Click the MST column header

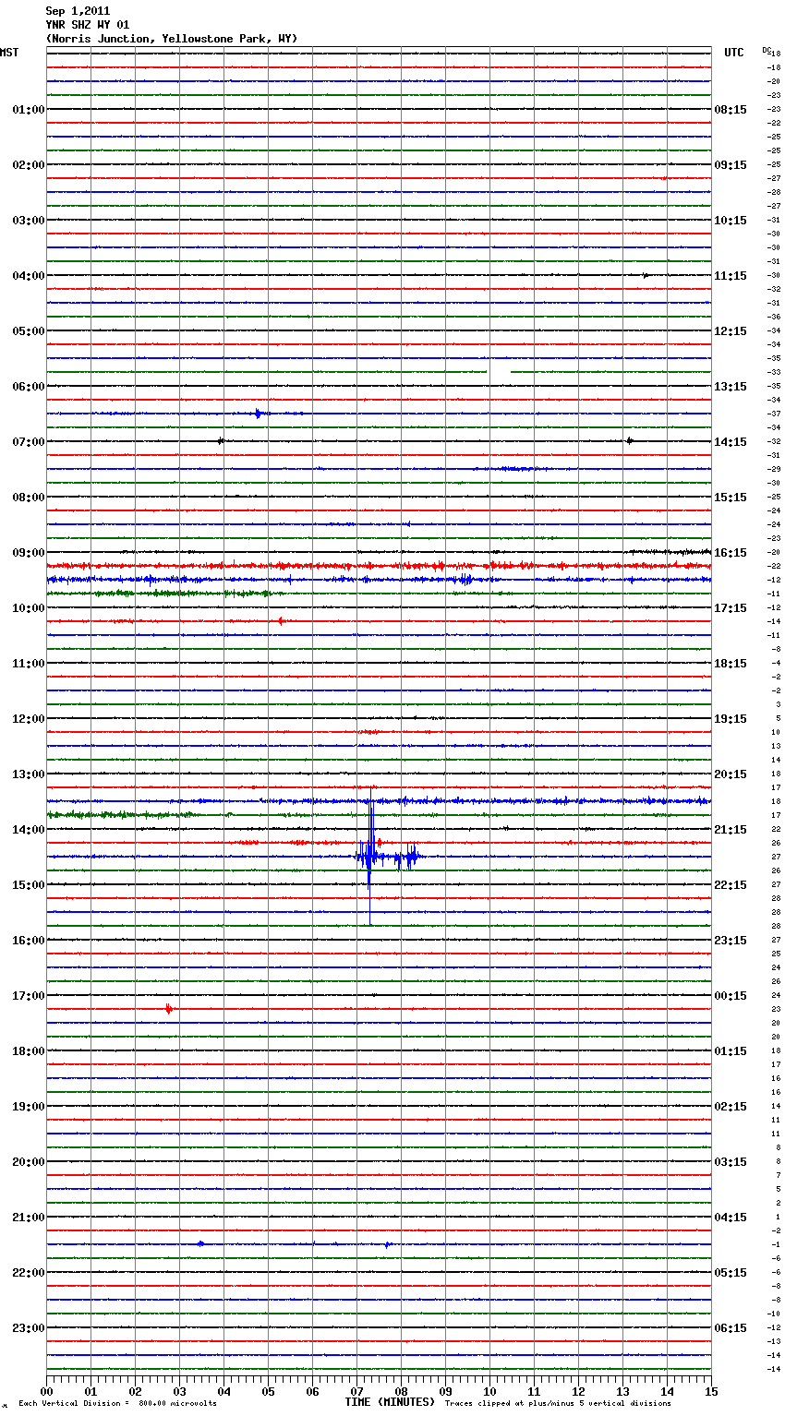[9, 53]
